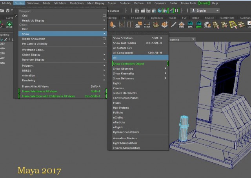Select Show Controllers Object entry
This screenshot has width=251, height=178.
pos(140,64)
